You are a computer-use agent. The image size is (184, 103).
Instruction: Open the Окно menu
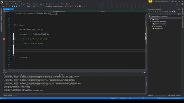tap(63, 4)
